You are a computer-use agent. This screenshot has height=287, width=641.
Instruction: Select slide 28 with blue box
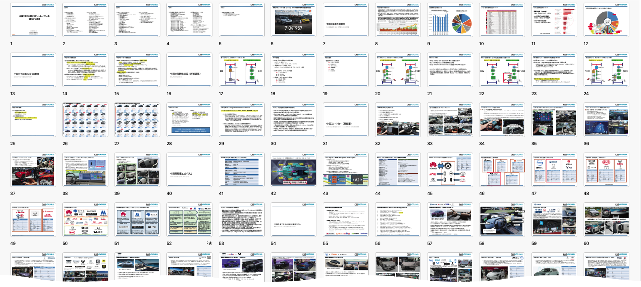[190, 120]
